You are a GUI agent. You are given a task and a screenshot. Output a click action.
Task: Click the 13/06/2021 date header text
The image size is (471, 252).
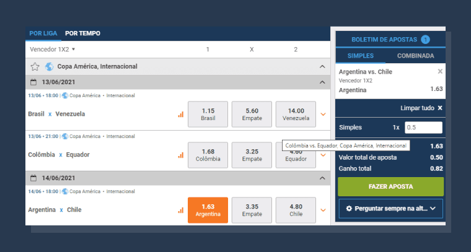coord(58,82)
